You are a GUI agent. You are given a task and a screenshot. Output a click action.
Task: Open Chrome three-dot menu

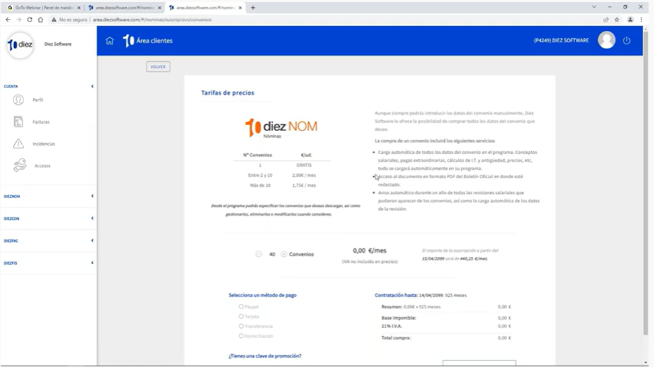point(641,19)
